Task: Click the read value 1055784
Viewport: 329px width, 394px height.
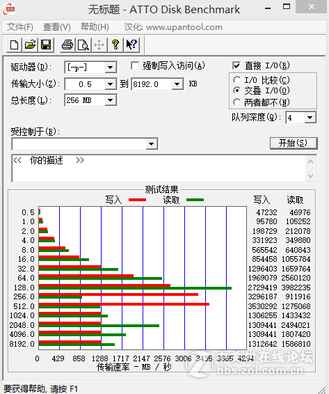Action: (296, 259)
